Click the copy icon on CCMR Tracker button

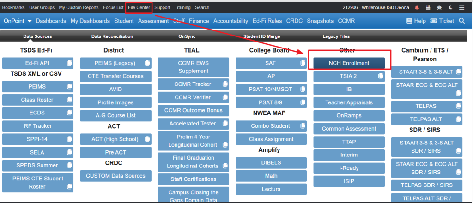225,84
